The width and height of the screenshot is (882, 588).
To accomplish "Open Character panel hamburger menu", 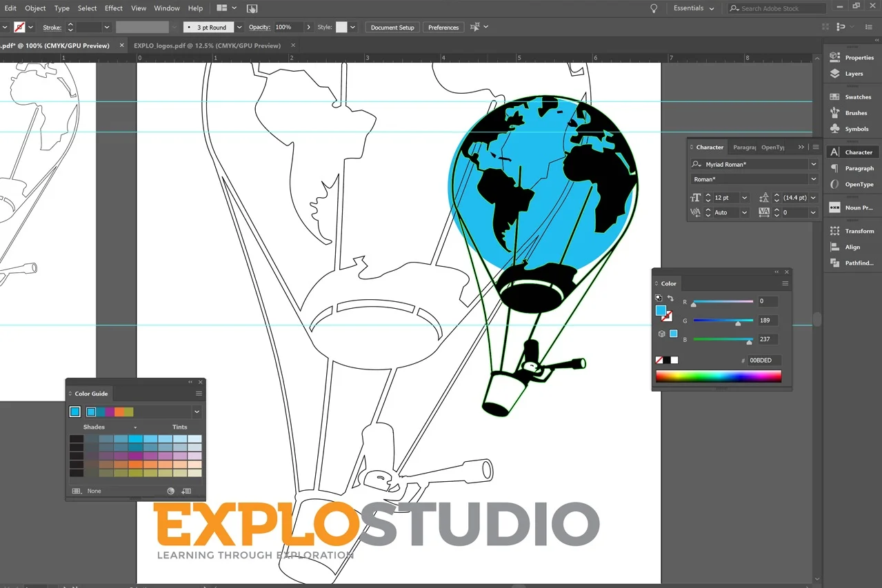I will [816, 147].
